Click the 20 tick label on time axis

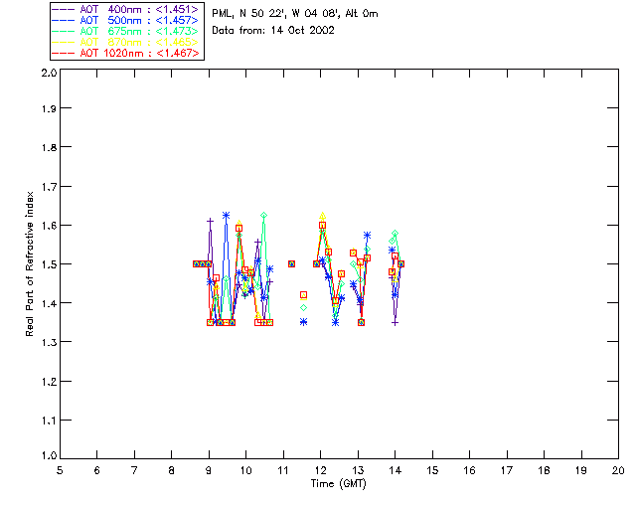point(618,470)
